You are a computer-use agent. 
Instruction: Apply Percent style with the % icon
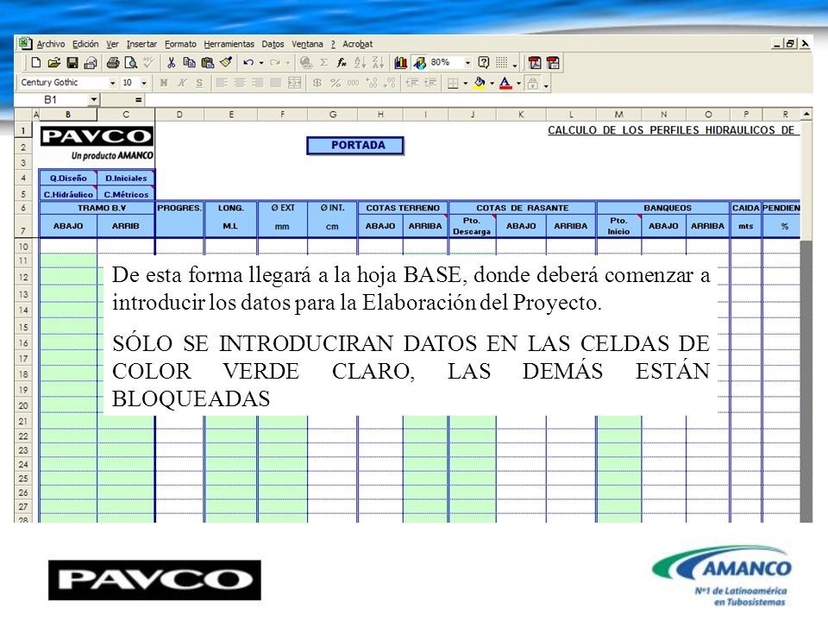pos(336,83)
